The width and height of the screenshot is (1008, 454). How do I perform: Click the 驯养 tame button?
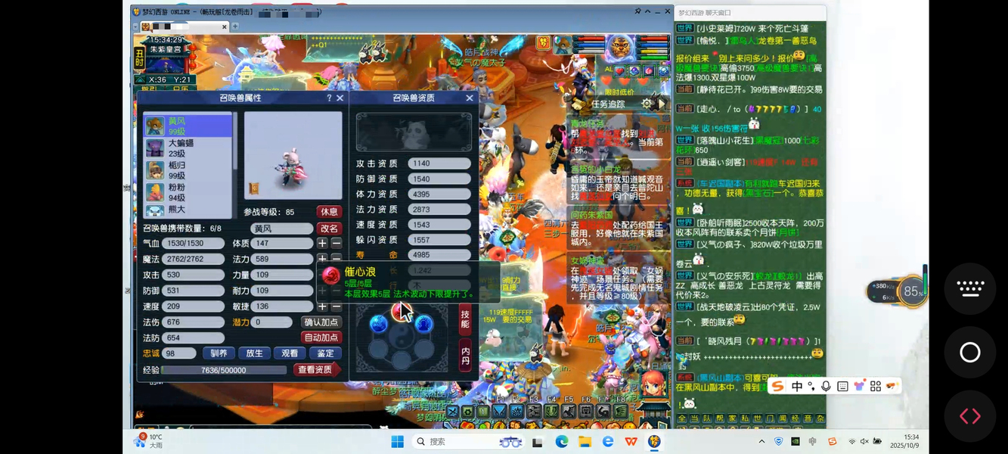click(219, 353)
